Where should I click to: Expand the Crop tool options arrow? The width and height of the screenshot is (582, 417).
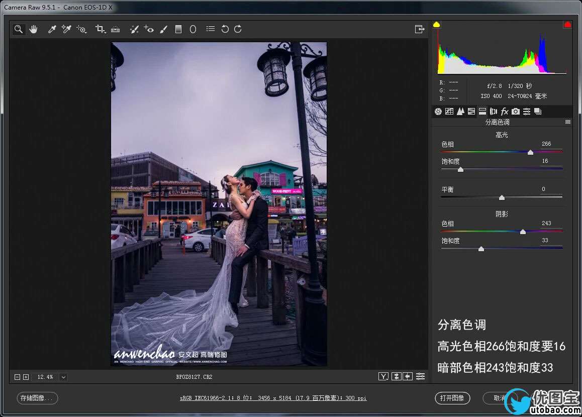105,32
